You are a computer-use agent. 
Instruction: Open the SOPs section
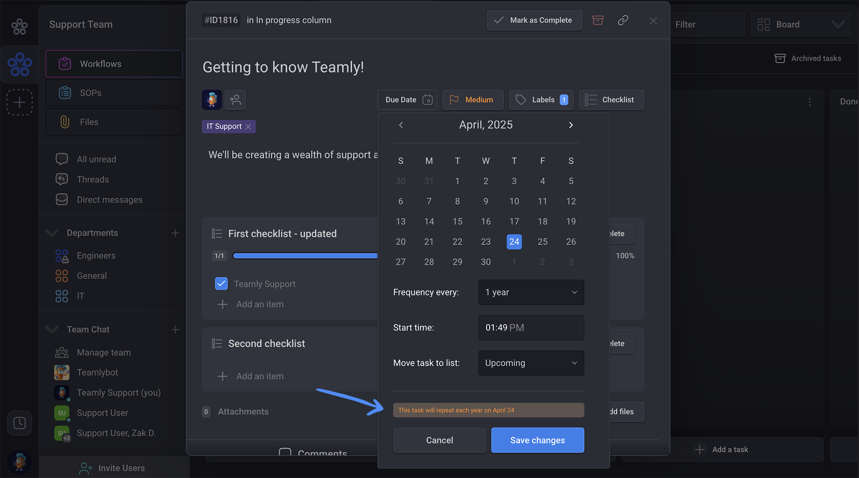pos(114,93)
